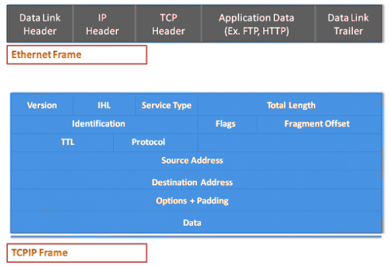This screenshot has width=390, height=266.
Task: Click the "Data Link Header" block
Action: point(40,24)
